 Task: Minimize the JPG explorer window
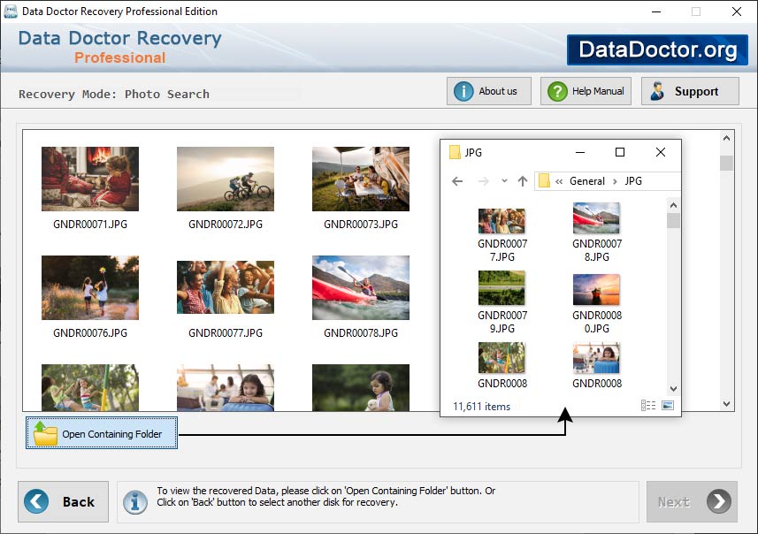[580, 152]
